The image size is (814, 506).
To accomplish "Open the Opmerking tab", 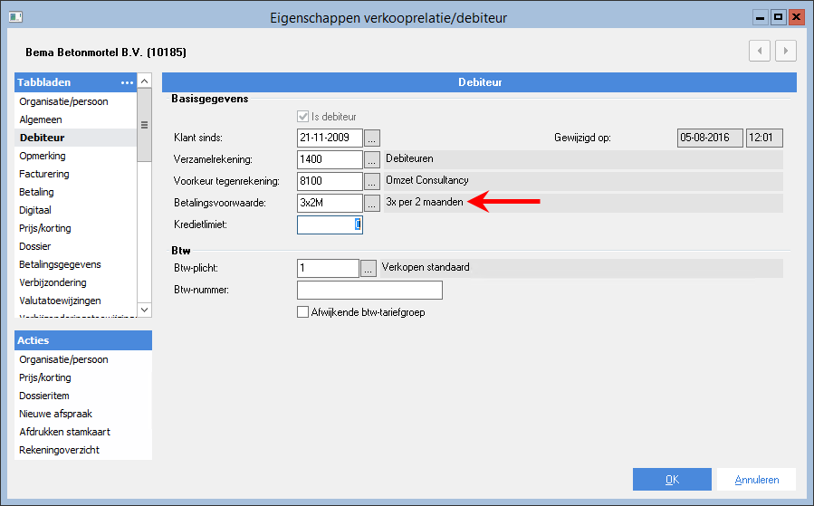I will [76, 156].
